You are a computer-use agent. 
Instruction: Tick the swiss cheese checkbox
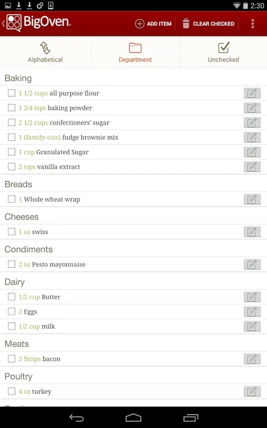pos(11,232)
